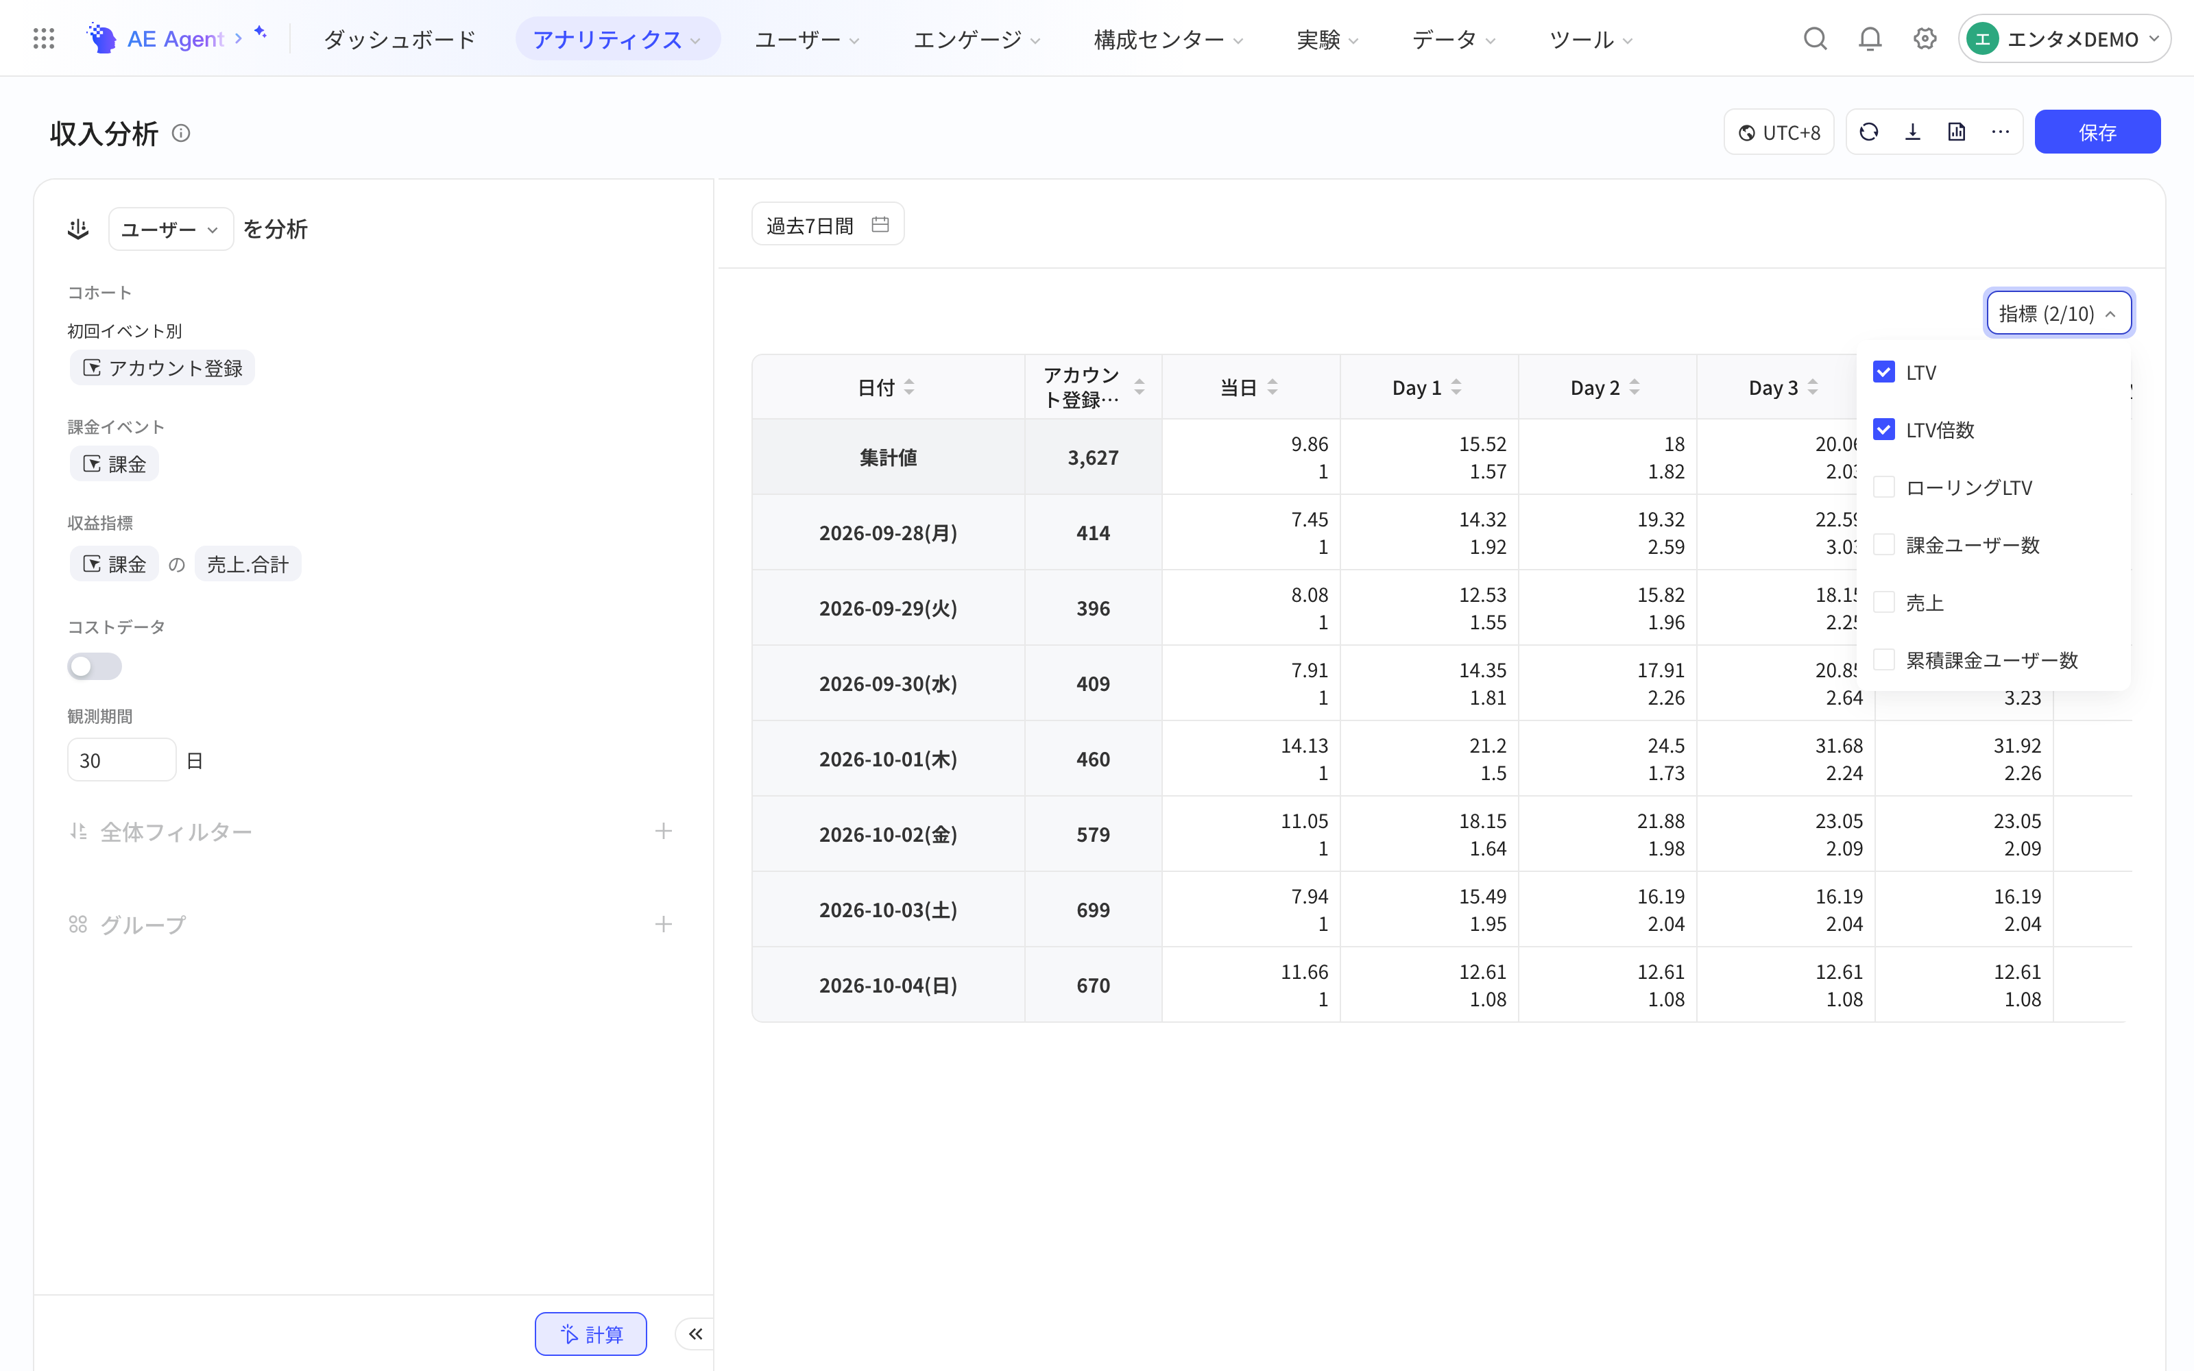Uncheck the LTV checkbox
Screen dimensions: 2194x1371
coord(1884,372)
